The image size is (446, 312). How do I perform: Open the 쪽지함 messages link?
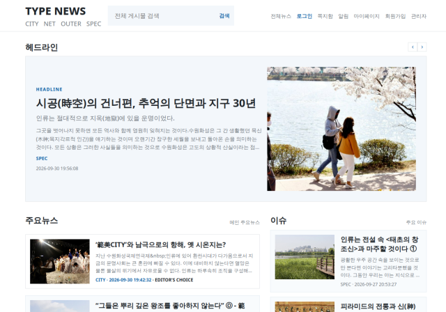coord(325,16)
